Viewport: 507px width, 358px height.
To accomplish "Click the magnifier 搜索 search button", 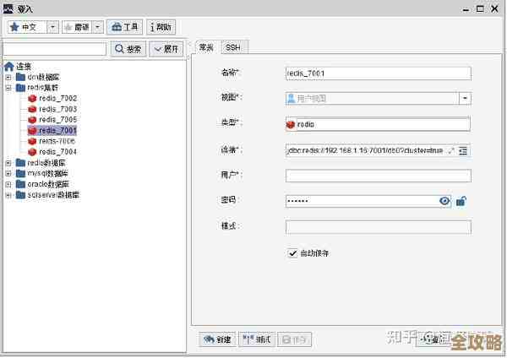I will tap(128, 49).
